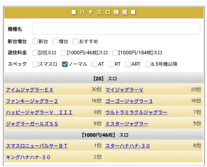Enable the [1000円/46枚]スロ checkbox
207x167 pixels.
63,53
